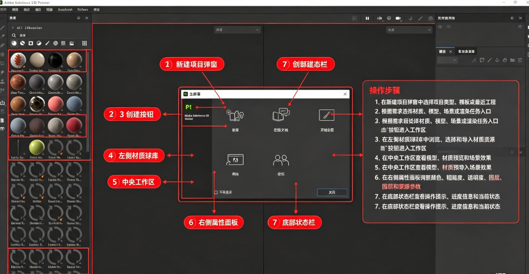The image size is (529, 274).
Task: Tick the 不再显示 checkbox in welcome dialog
Action: (216, 192)
